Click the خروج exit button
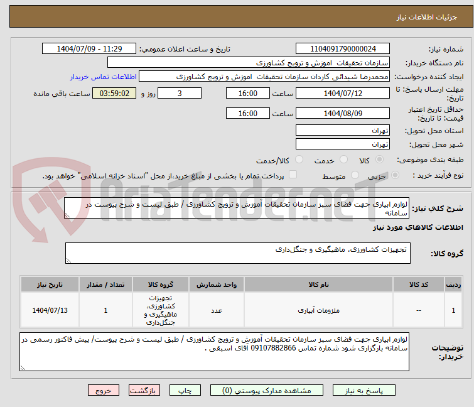 coord(104,390)
